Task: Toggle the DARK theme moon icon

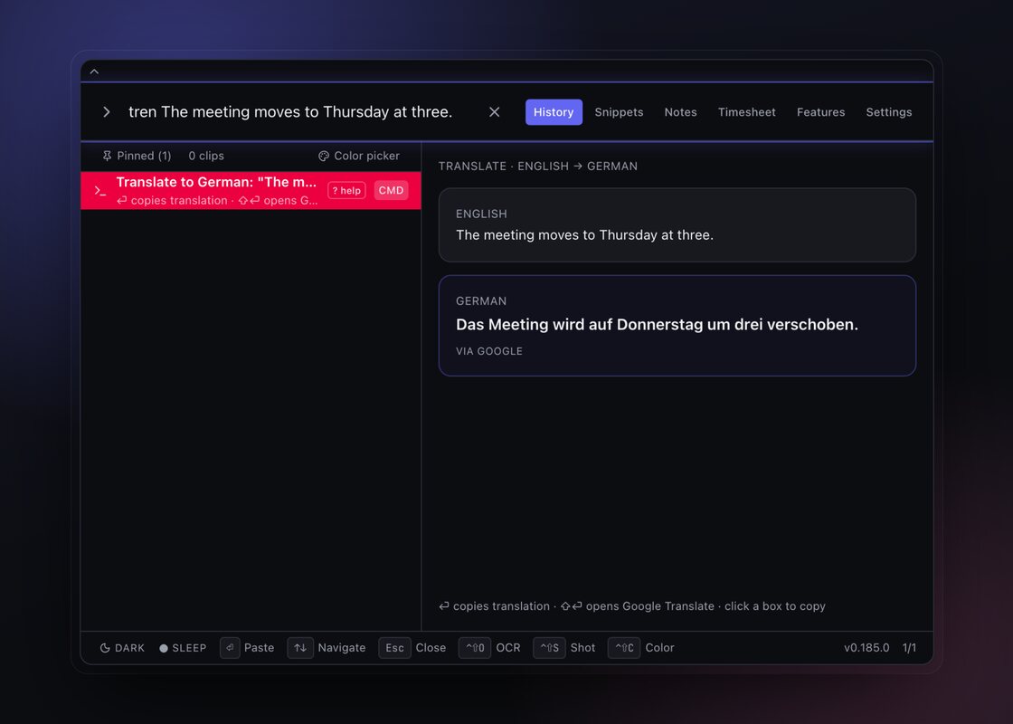Action: 105,648
